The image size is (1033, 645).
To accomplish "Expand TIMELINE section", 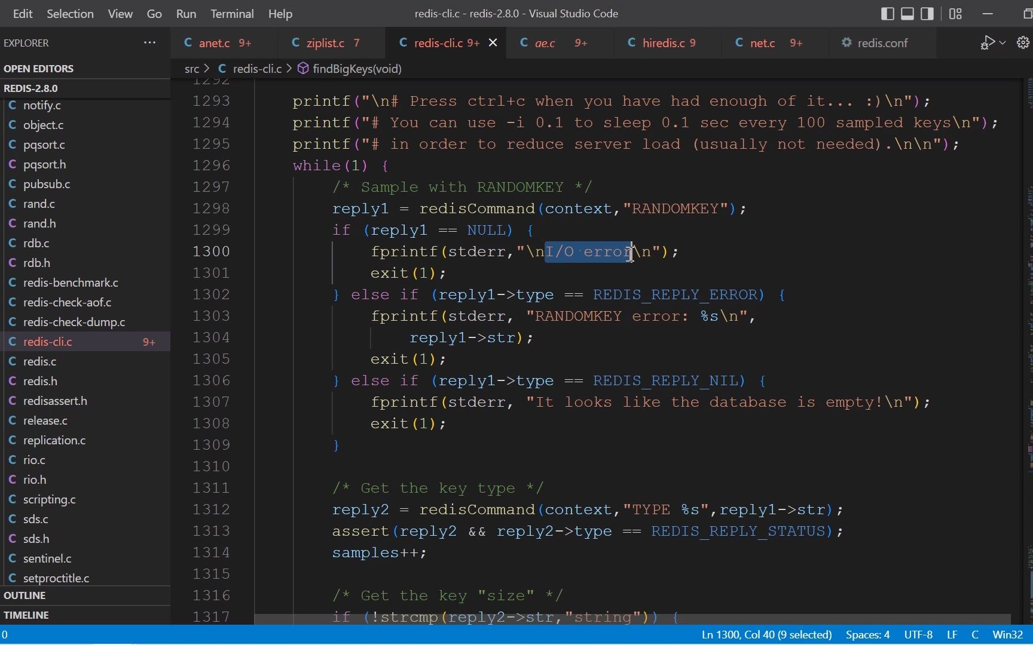I will click(85, 615).
